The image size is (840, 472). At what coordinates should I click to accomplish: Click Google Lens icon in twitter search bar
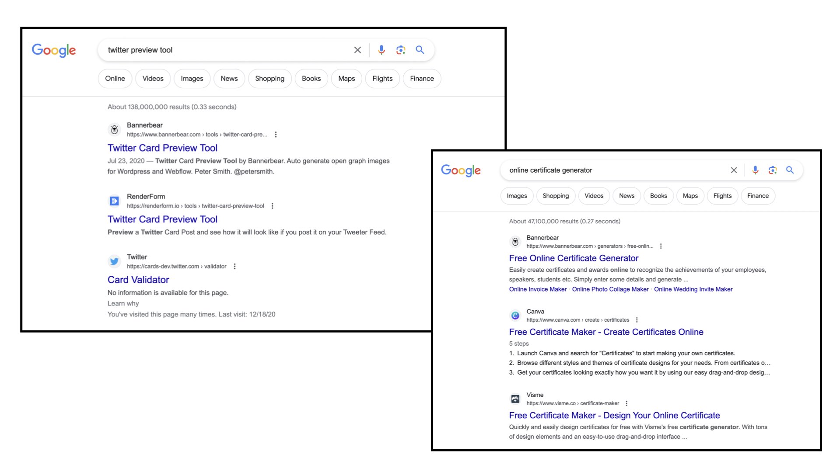(x=400, y=50)
